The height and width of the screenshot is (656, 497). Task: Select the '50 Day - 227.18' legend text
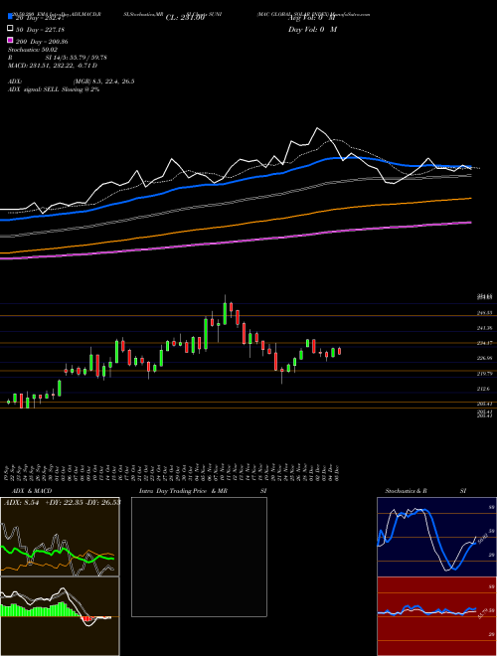coord(41,30)
